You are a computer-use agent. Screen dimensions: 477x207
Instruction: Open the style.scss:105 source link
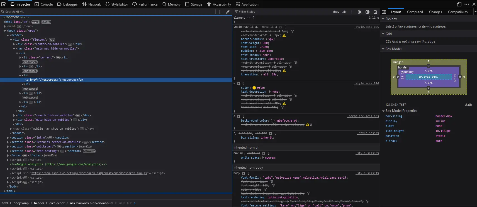point(367,27)
